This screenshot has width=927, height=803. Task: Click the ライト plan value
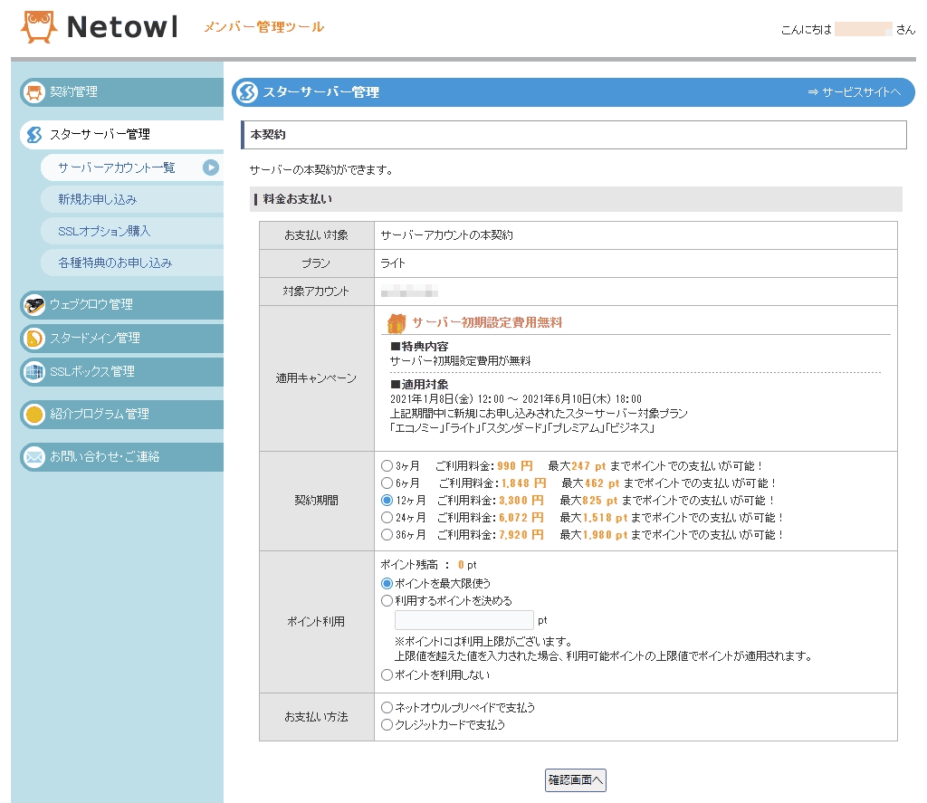393,263
